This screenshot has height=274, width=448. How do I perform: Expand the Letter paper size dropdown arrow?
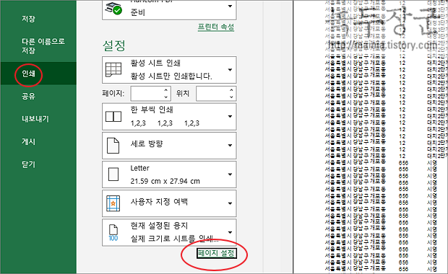click(x=230, y=174)
